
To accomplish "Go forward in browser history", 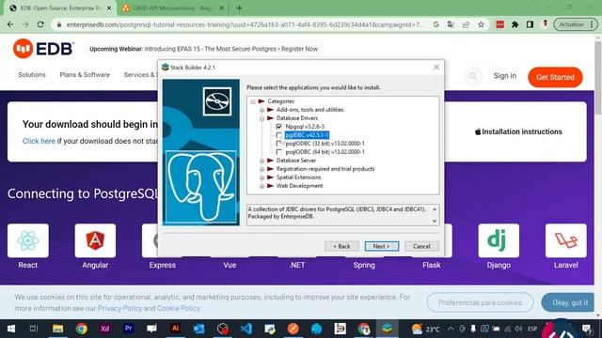I will tap(25, 24).
